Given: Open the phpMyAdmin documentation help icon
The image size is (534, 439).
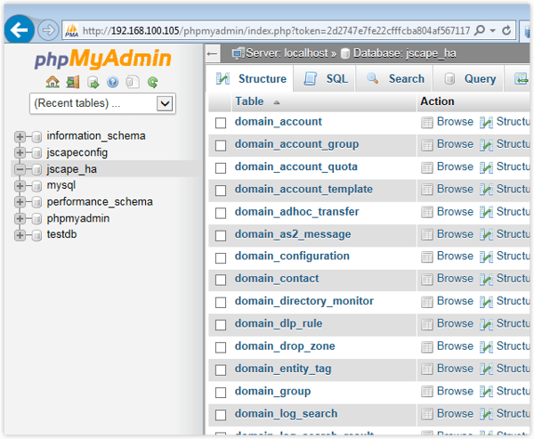Looking at the screenshot, I should coord(112,82).
